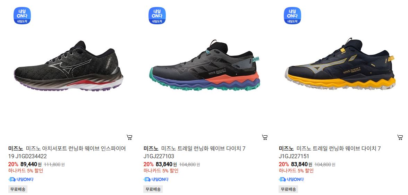Add Wave Daichi 7 J1GJ227103 to cart

coord(265,137)
